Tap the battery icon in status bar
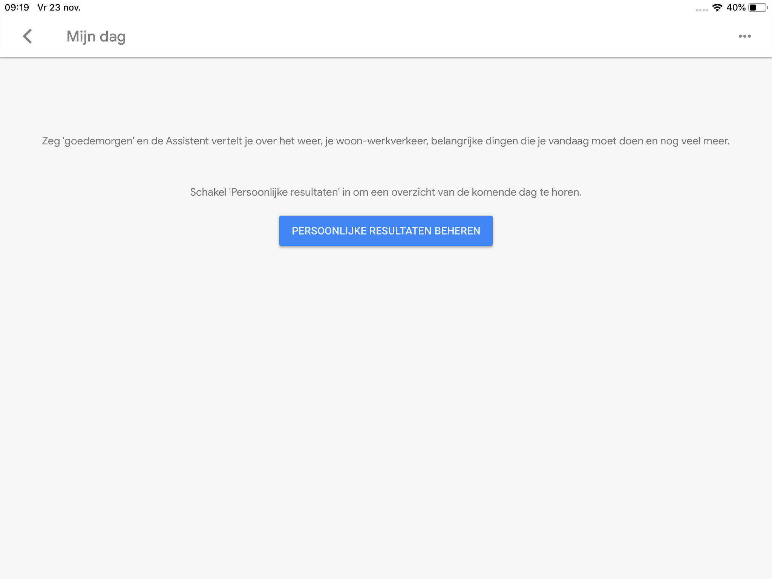This screenshot has height=579, width=772. tap(758, 8)
